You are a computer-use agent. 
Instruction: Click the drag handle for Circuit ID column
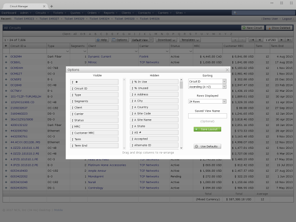pos(73,88)
